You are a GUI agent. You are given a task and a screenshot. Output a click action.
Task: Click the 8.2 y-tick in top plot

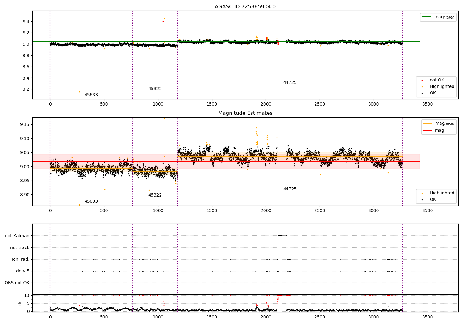pos(26,89)
